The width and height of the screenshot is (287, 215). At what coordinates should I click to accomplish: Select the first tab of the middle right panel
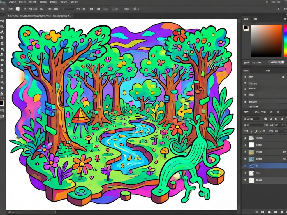tap(246, 71)
